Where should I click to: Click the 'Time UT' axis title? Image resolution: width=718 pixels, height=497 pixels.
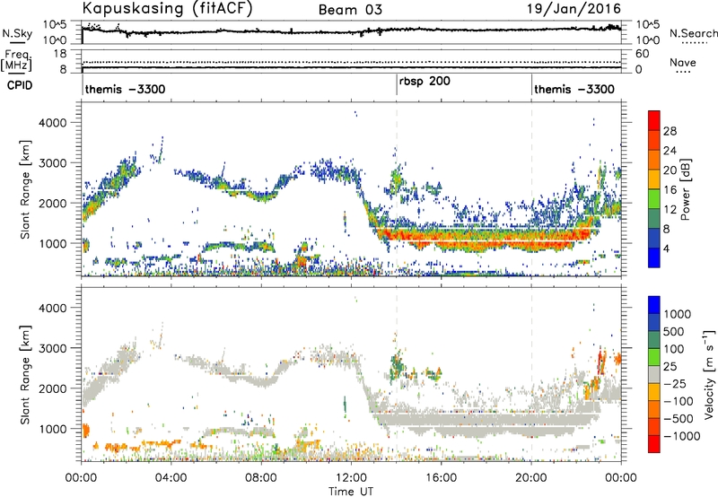tap(351, 491)
